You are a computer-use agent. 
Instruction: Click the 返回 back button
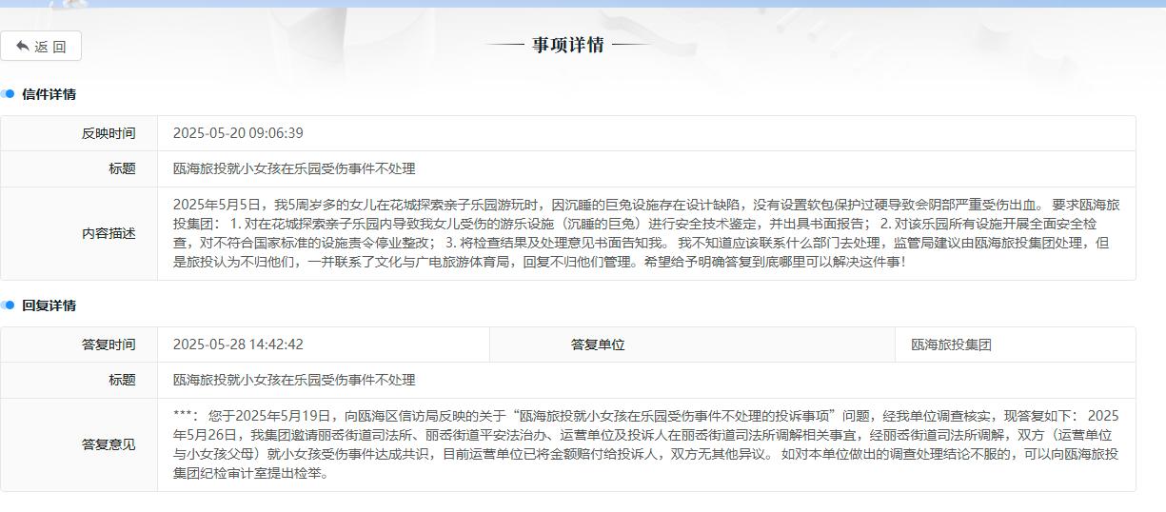pos(41,47)
